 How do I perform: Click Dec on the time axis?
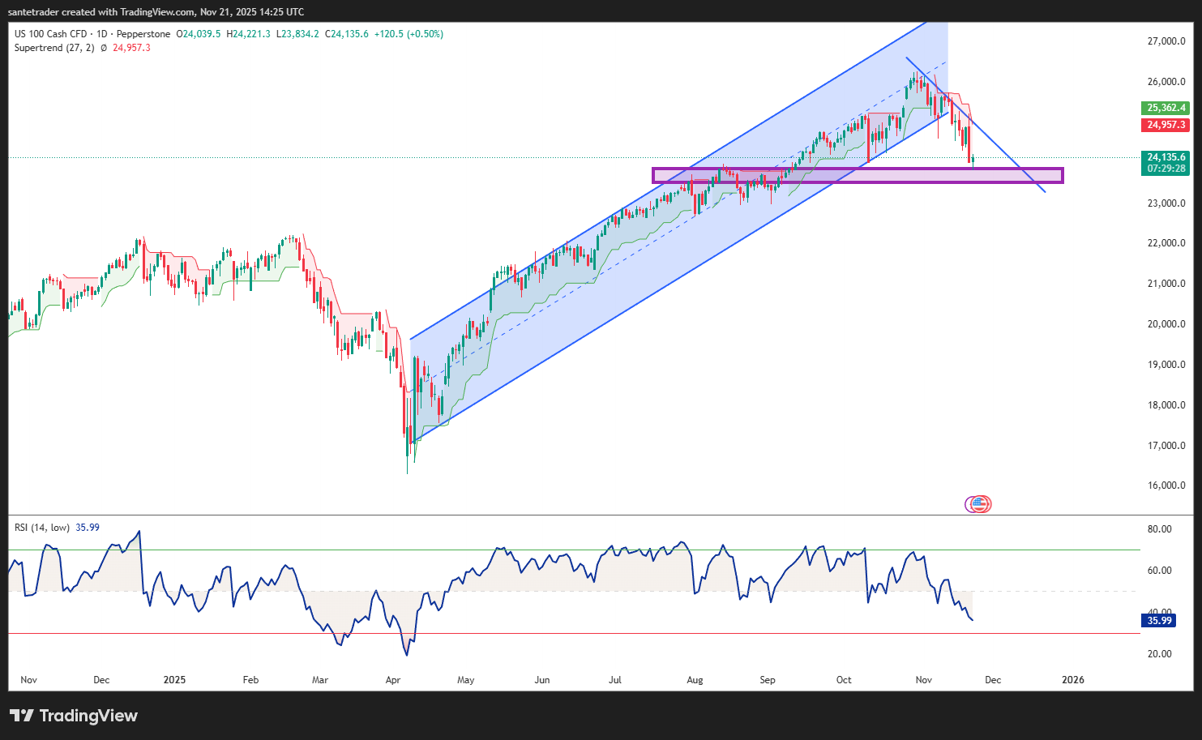coord(992,680)
